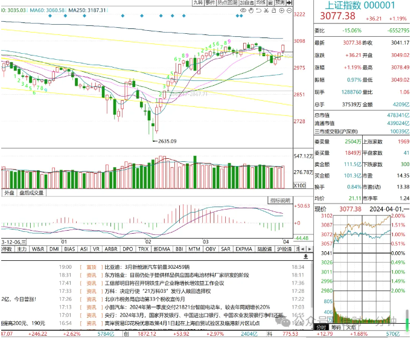
Task: Zoom in with the plus circle icon
Action: click(282, 10)
